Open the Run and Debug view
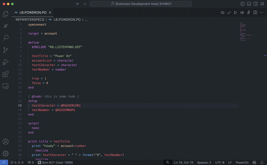The height and width of the screenshot is (165, 267). [x=6, y=62]
